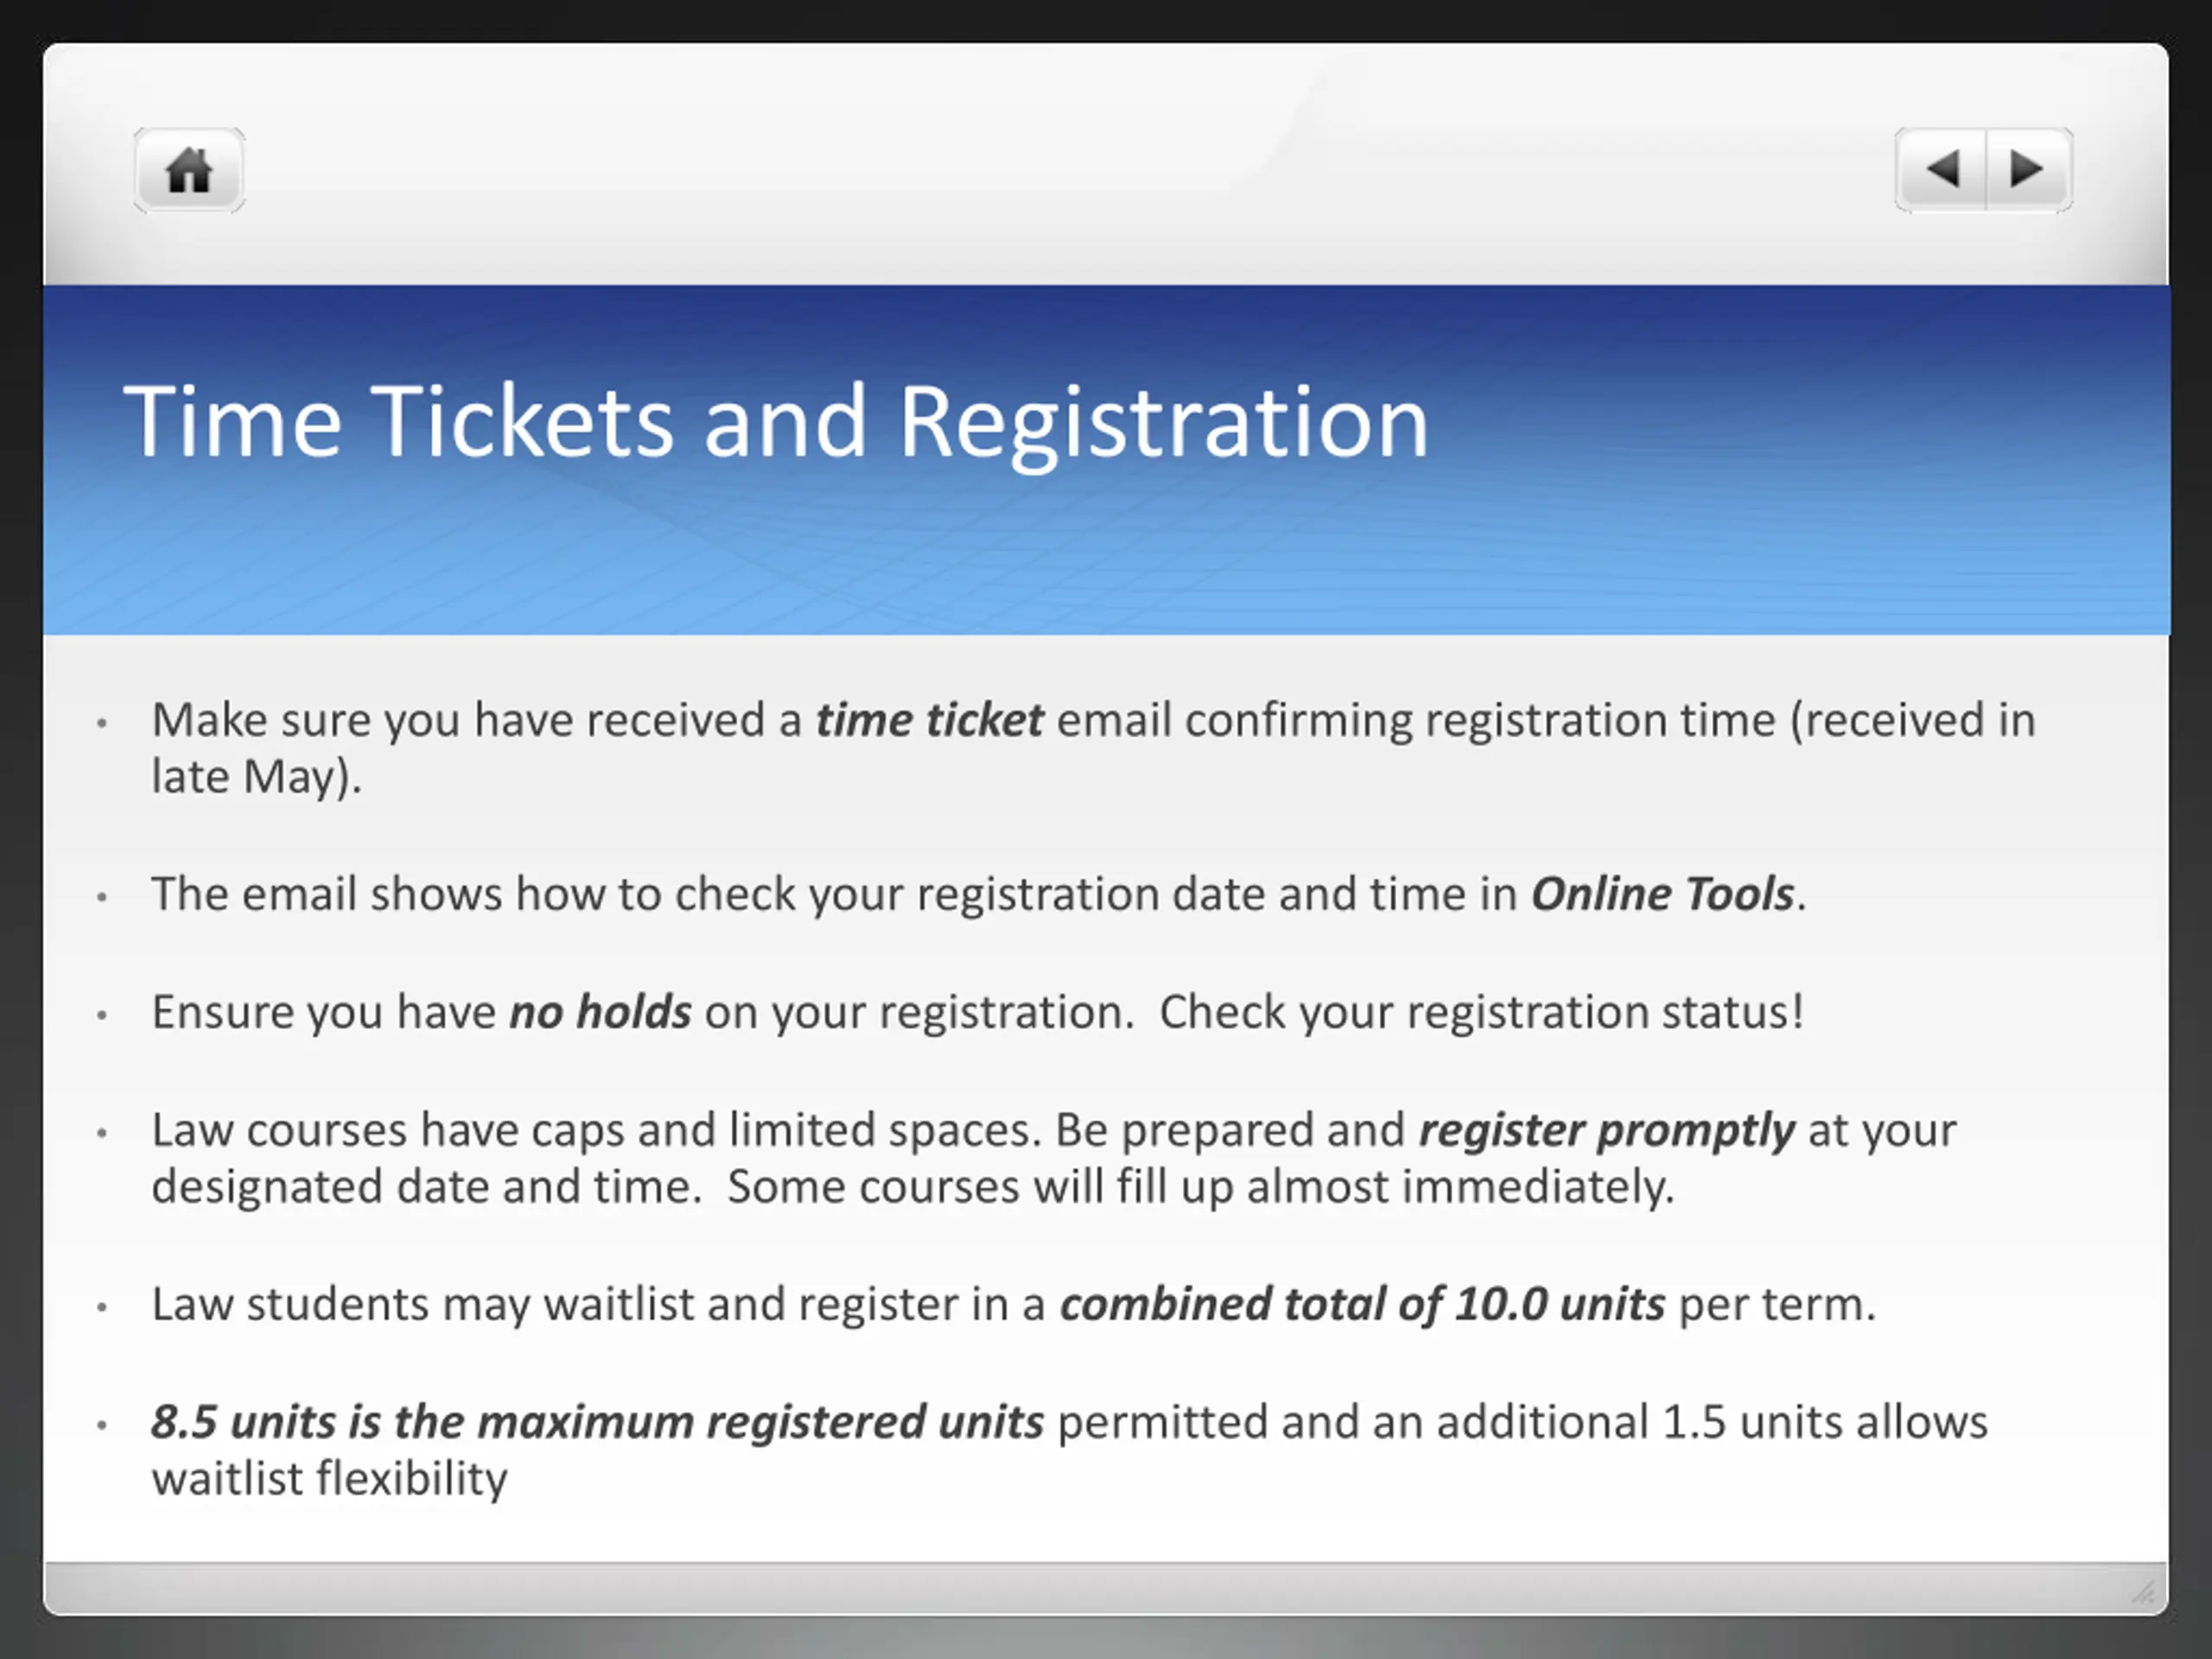Click the gray footer bar of slide
The height and width of the screenshot is (1659, 2212).
coord(1106,1588)
